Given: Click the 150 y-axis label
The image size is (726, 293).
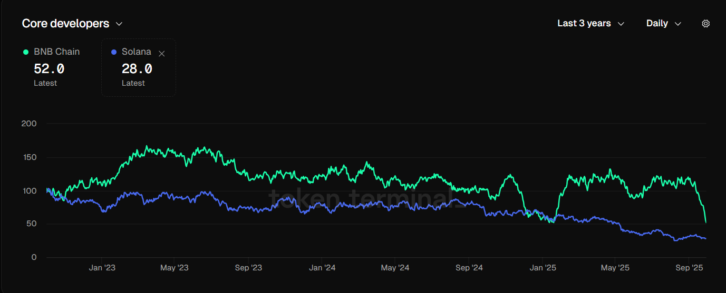Looking at the screenshot, I should (30, 157).
